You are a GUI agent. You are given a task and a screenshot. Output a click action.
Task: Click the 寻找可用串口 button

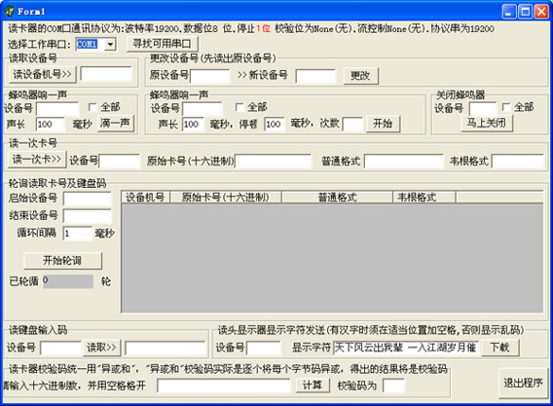tap(163, 44)
